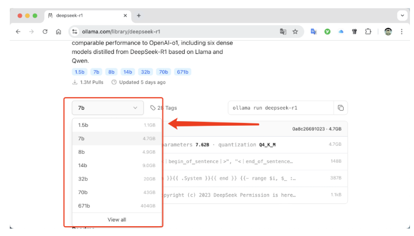Open the Chrome three-dot menu
The height and width of the screenshot is (236, 414).
coord(401,32)
